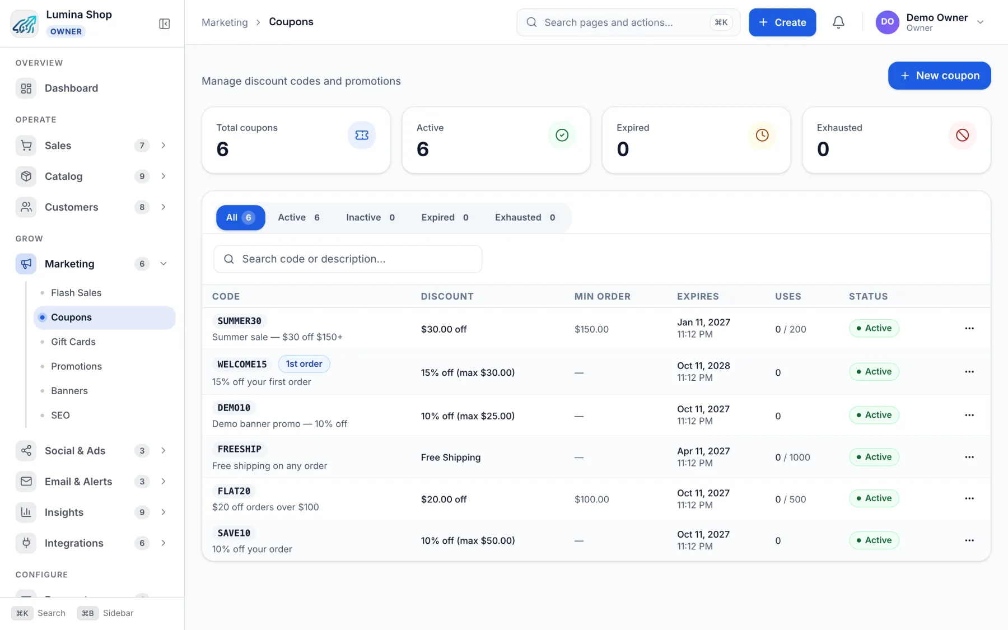Viewport: 1008px width, 630px height.
Task: Click the Expired clock icon
Action: (762, 135)
